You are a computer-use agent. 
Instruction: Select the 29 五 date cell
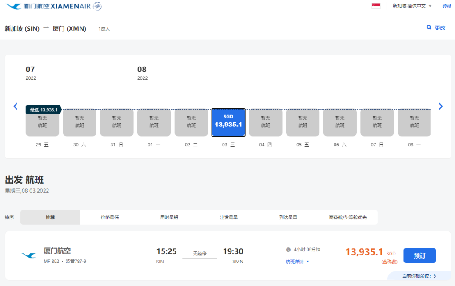(x=42, y=122)
